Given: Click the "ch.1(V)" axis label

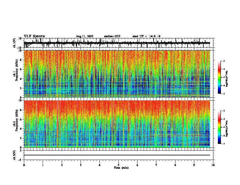Looking at the screenshot, I should pyautogui.click(x=15, y=43).
